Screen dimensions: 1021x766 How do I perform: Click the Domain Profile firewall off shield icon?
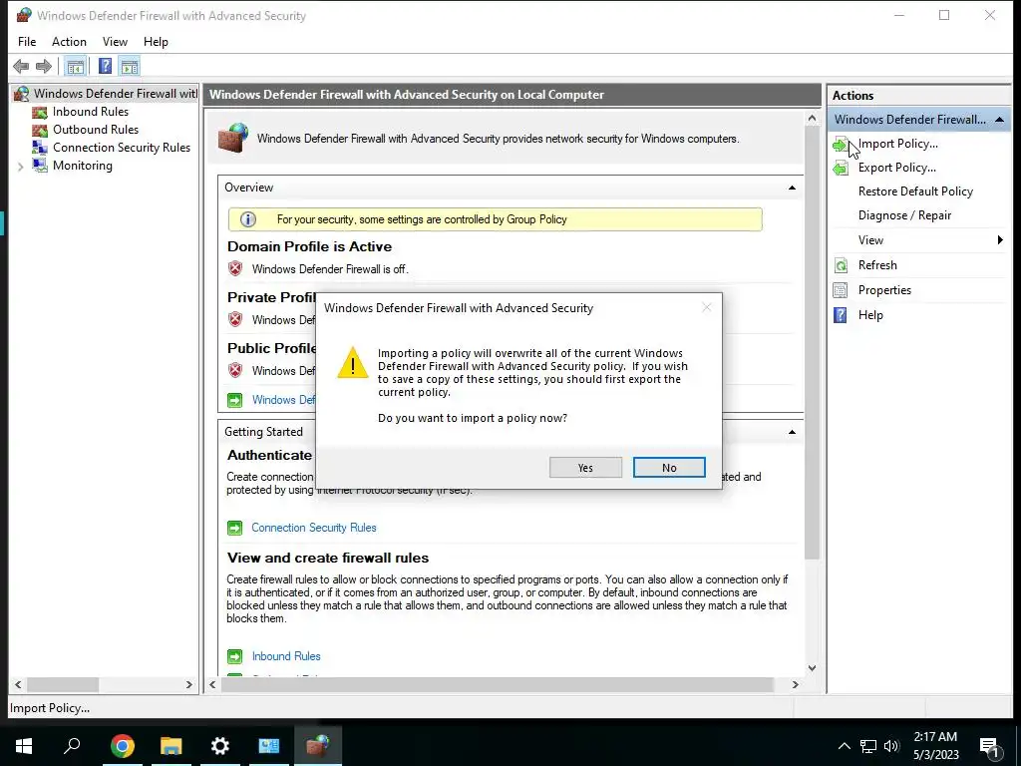pyautogui.click(x=235, y=268)
